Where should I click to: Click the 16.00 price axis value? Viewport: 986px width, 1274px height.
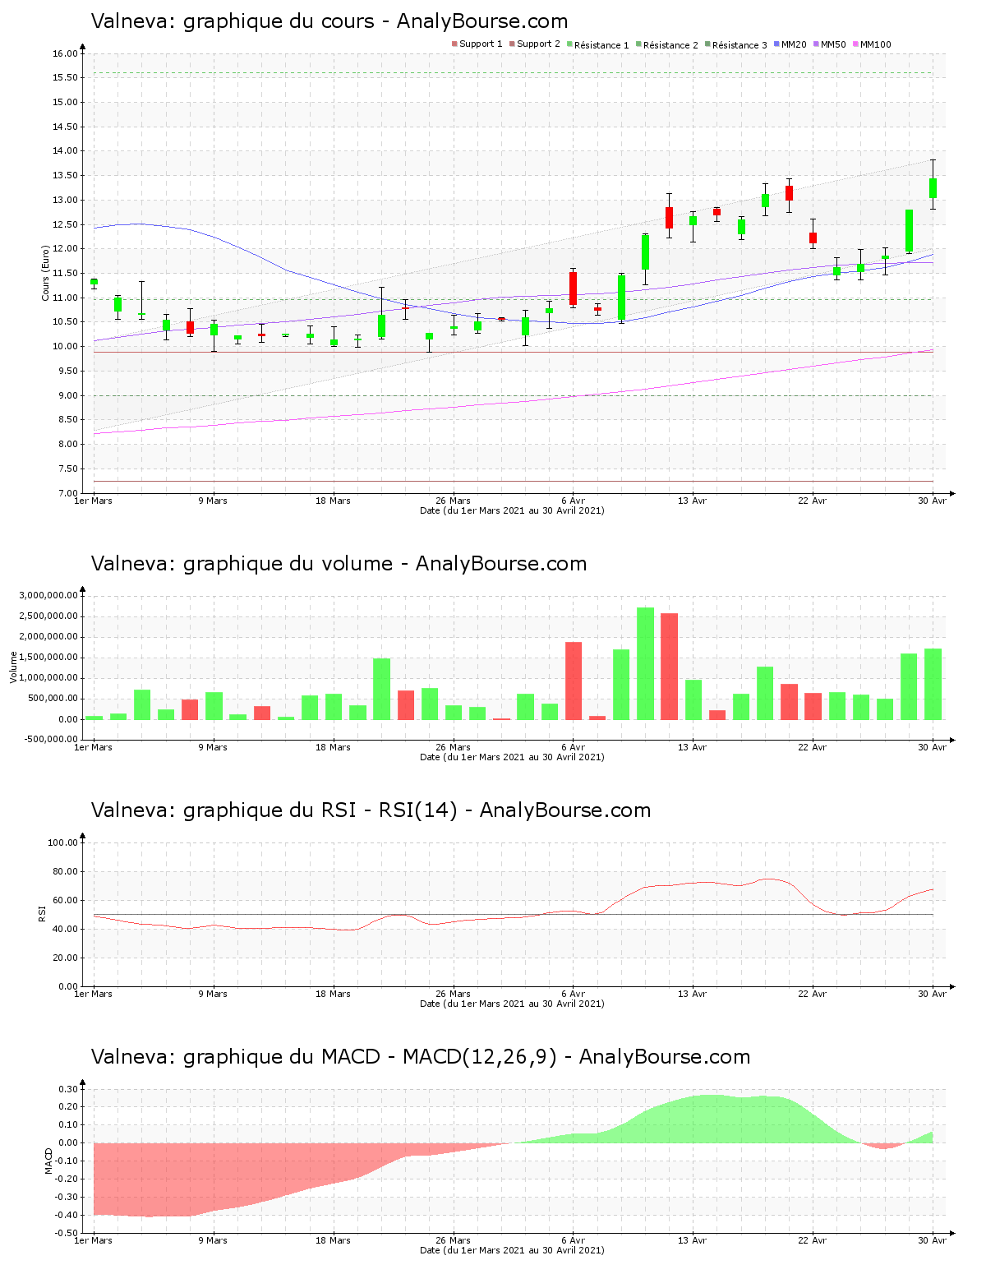(65, 53)
